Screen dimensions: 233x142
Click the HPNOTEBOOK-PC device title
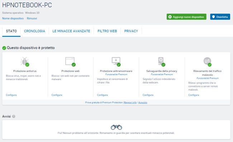(27, 5)
